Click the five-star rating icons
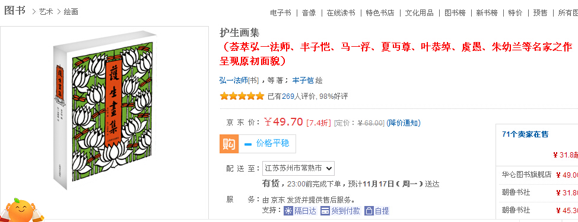The width and height of the screenshot is (578, 222). [x=242, y=96]
